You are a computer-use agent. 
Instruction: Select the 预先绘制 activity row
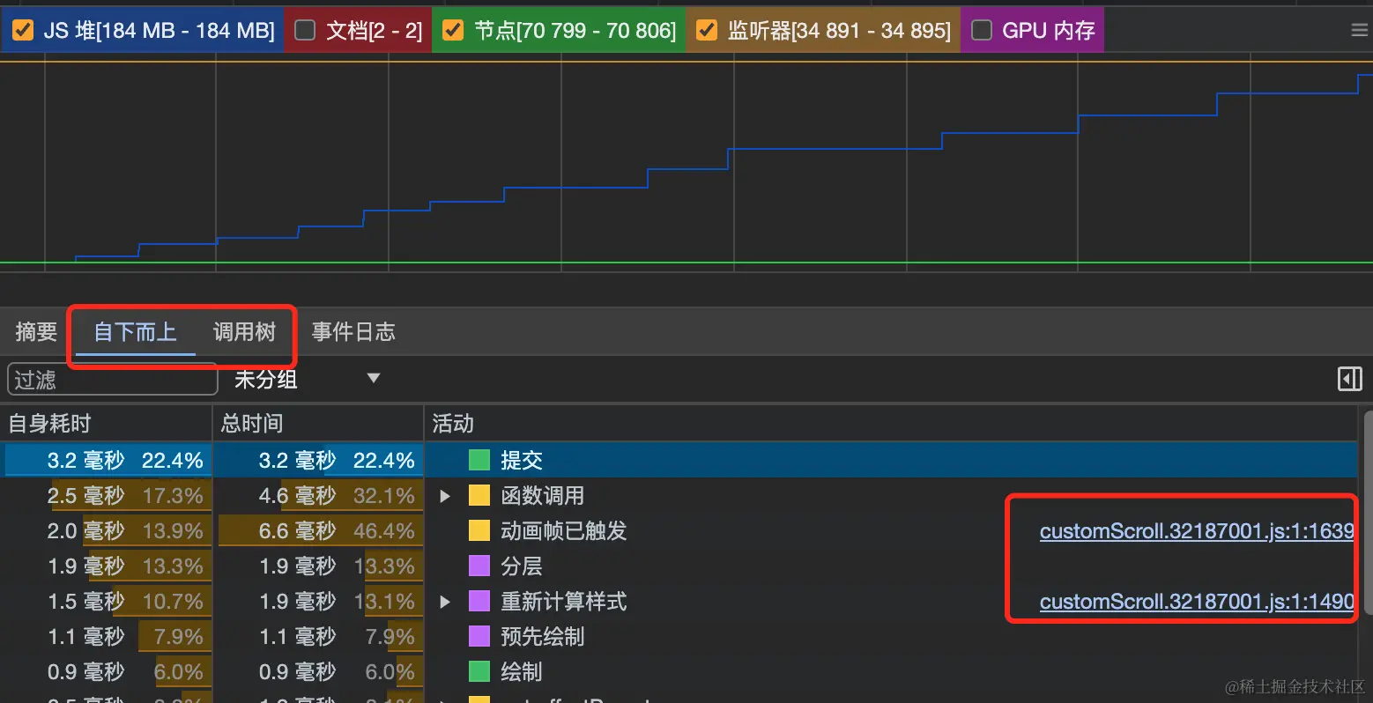pyautogui.click(x=679, y=636)
